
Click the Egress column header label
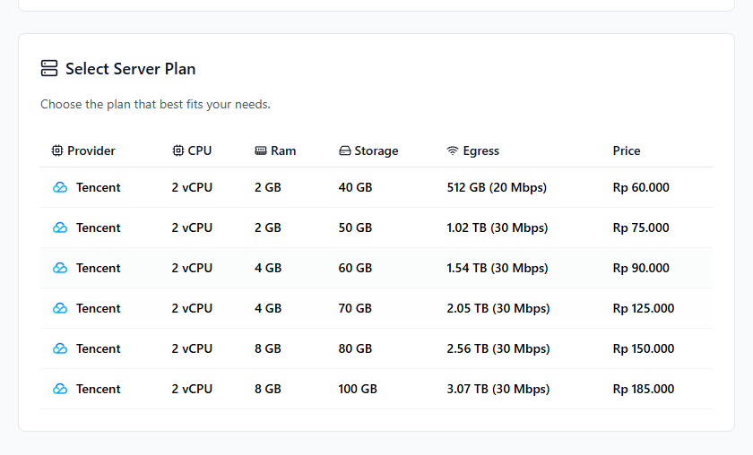[x=480, y=151]
